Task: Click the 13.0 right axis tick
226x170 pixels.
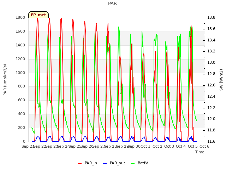Action: click(x=211, y=63)
